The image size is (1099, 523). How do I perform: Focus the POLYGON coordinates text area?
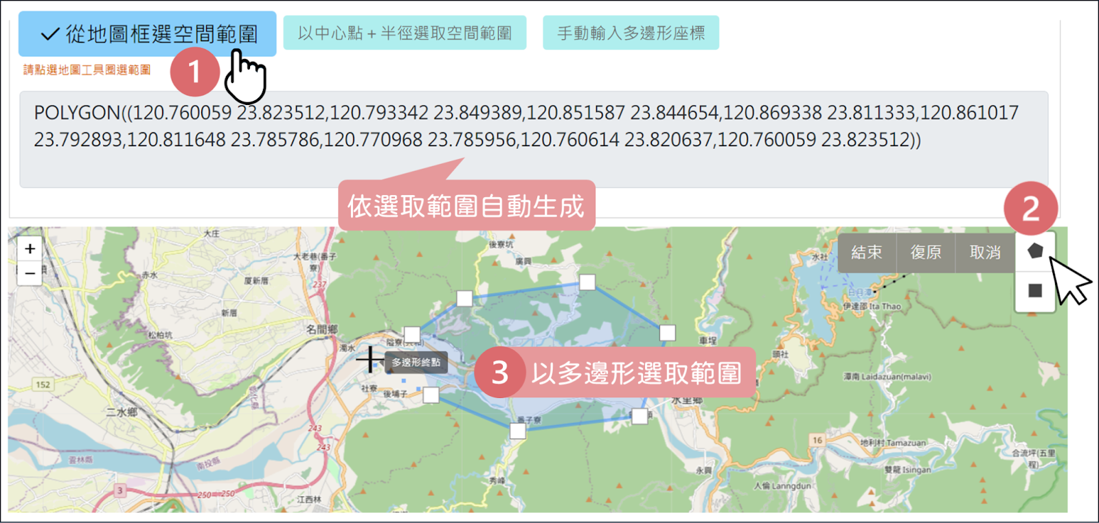click(534, 139)
